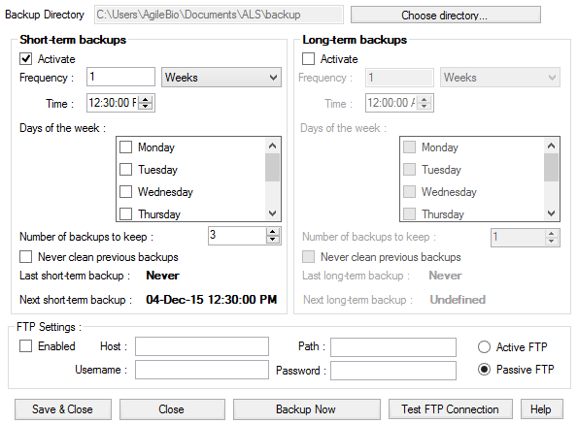Click down arrow in short-term days list scrollbar
The width and height of the screenshot is (578, 424).
point(272,213)
